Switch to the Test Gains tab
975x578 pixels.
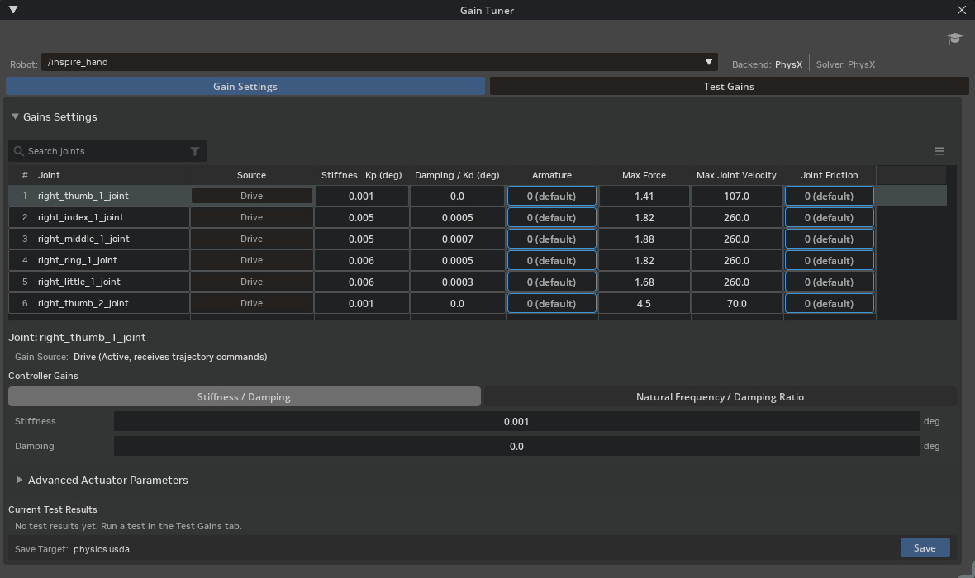(x=729, y=87)
